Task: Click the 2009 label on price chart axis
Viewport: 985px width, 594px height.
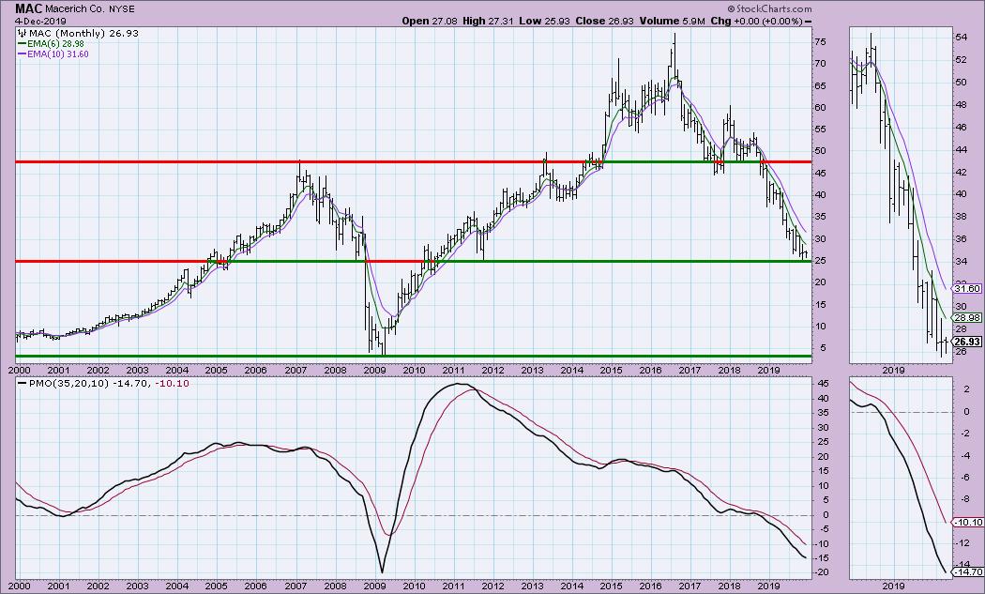Action: point(374,371)
